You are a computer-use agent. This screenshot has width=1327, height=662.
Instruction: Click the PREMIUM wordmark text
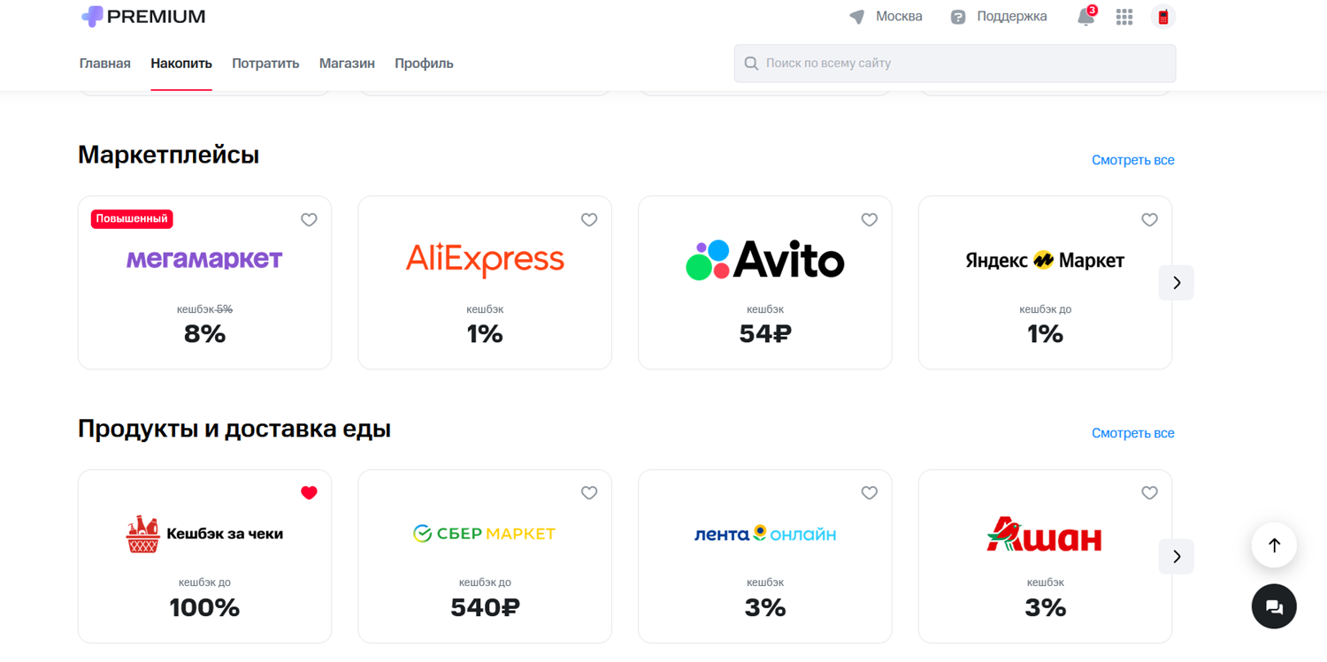click(157, 17)
